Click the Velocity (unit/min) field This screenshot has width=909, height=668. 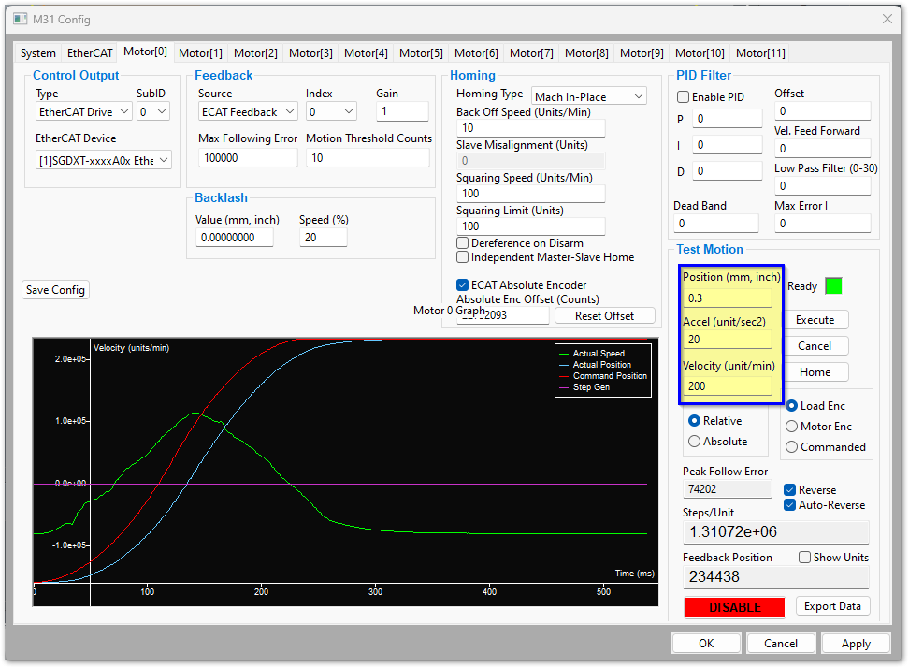pos(728,386)
